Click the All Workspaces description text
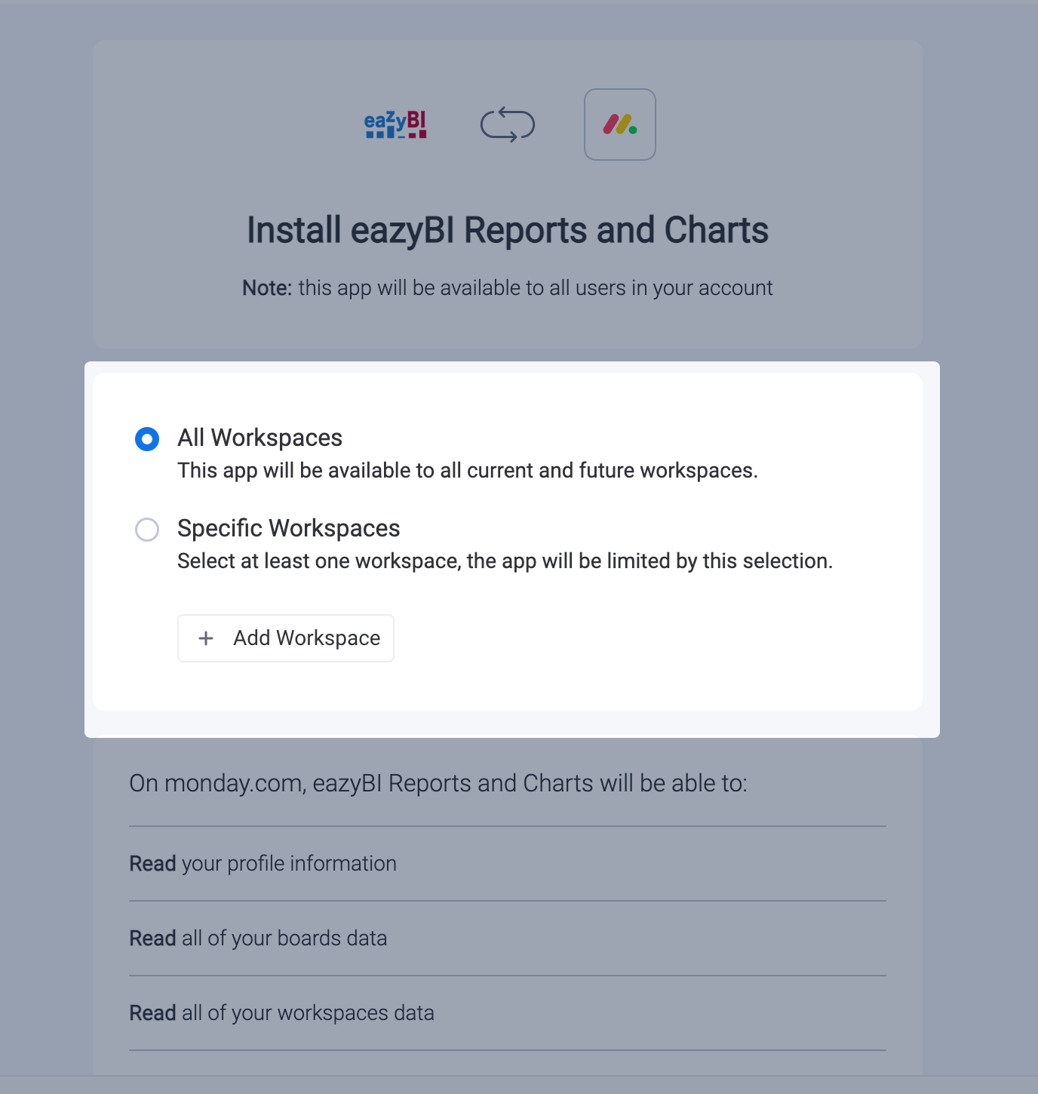This screenshot has width=1038, height=1094. tap(468, 471)
